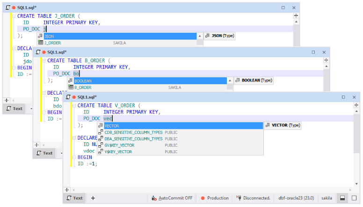Select the V$KEY_VECTOR completion entry
Screen dimensions: 363x207
(x=119, y=152)
